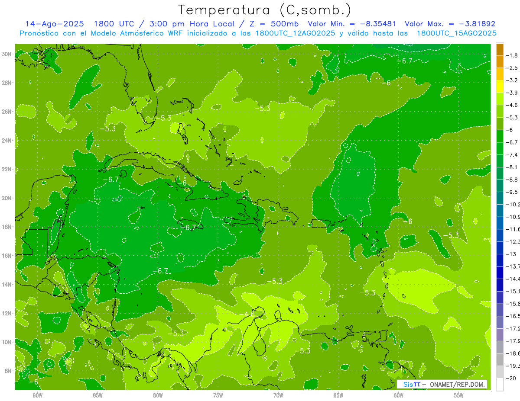Click the "8N" latitude axis label

coord(8,371)
